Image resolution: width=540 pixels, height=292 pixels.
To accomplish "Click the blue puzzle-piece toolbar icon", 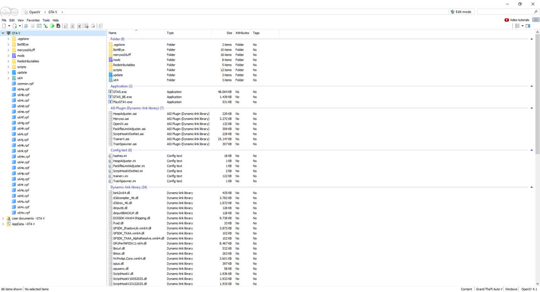I will click(x=26, y=26).
